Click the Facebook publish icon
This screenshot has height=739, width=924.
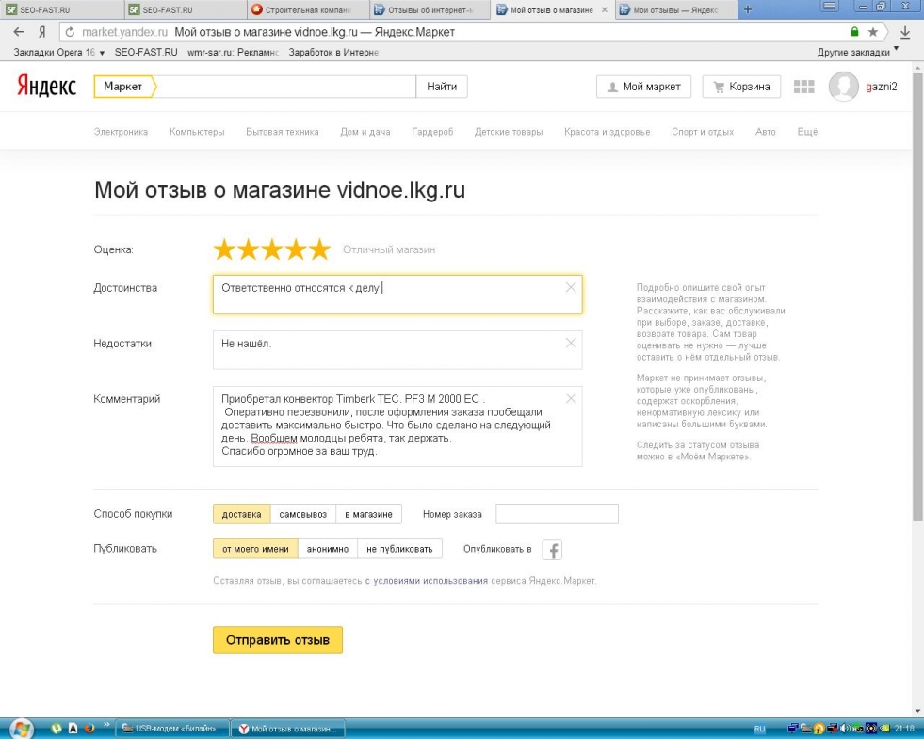pos(552,550)
